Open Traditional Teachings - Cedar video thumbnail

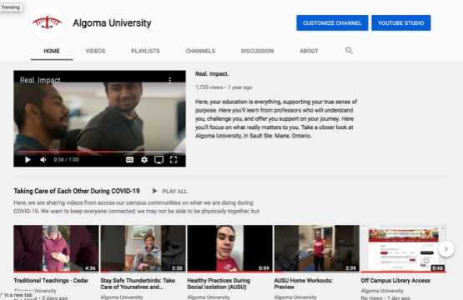[x=56, y=248]
